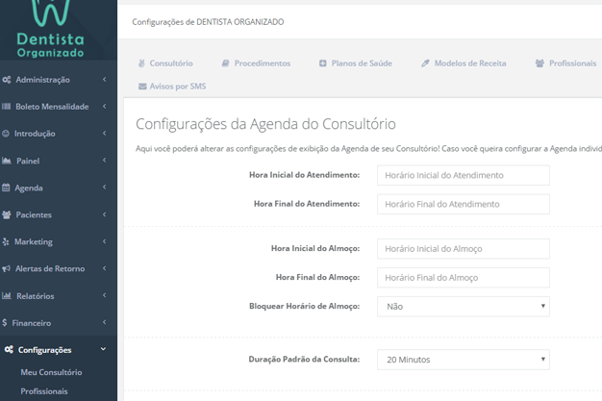Click the 'Duração Padrão da Consulta:' label
The height and width of the screenshot is (401, 602).
304,359
